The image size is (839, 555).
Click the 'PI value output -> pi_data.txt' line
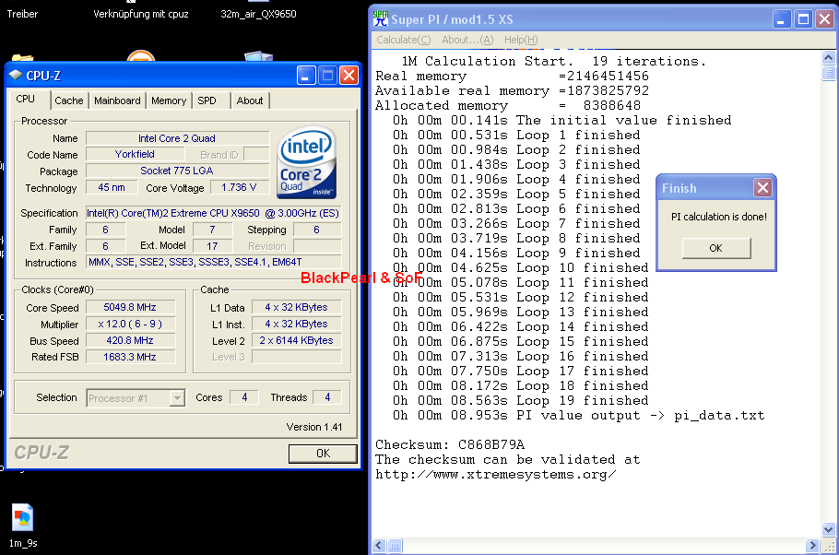[578, 415]
